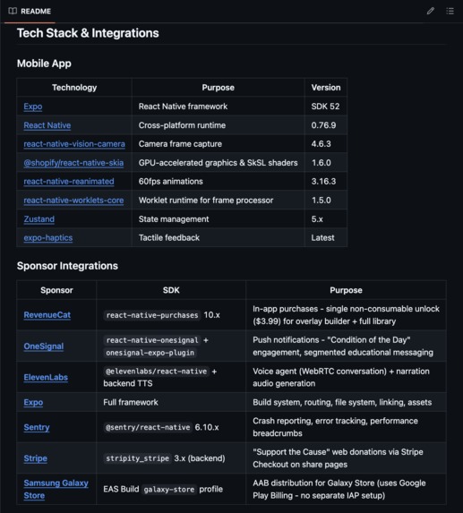Click the Tactile feedback text

(x=169, y=238)
